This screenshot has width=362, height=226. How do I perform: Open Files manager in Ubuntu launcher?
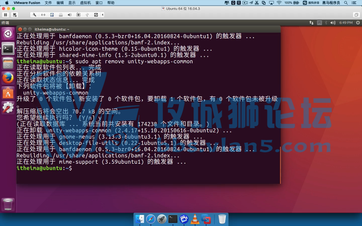8,63
